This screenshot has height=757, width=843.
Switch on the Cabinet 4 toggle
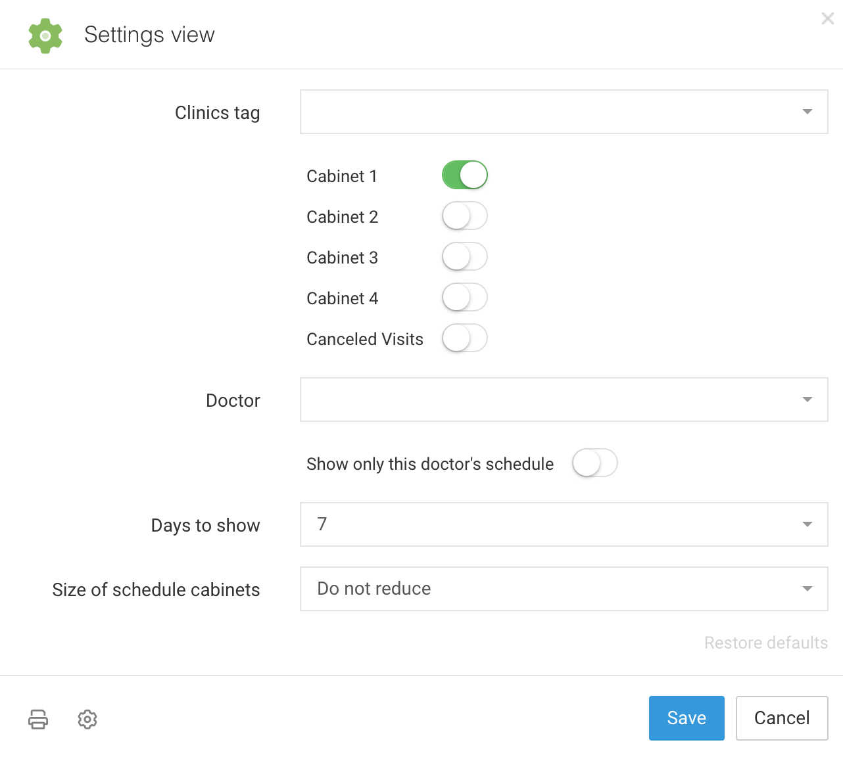[x=465, y=298]
